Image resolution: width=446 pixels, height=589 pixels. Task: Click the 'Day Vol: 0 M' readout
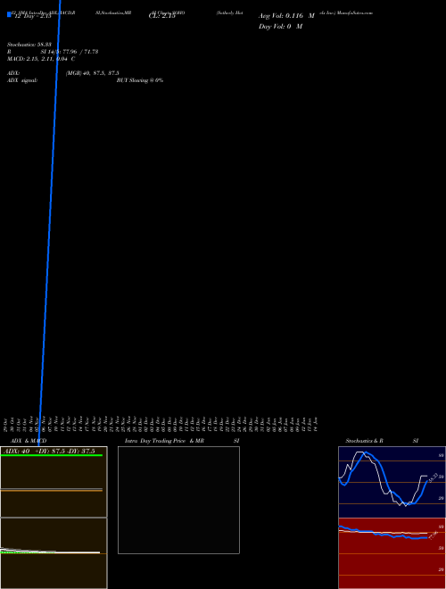280,26
